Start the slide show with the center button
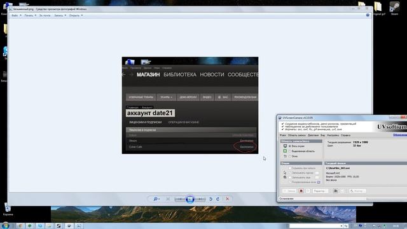Viewport: 407px width, 229px height. point(190,199)
